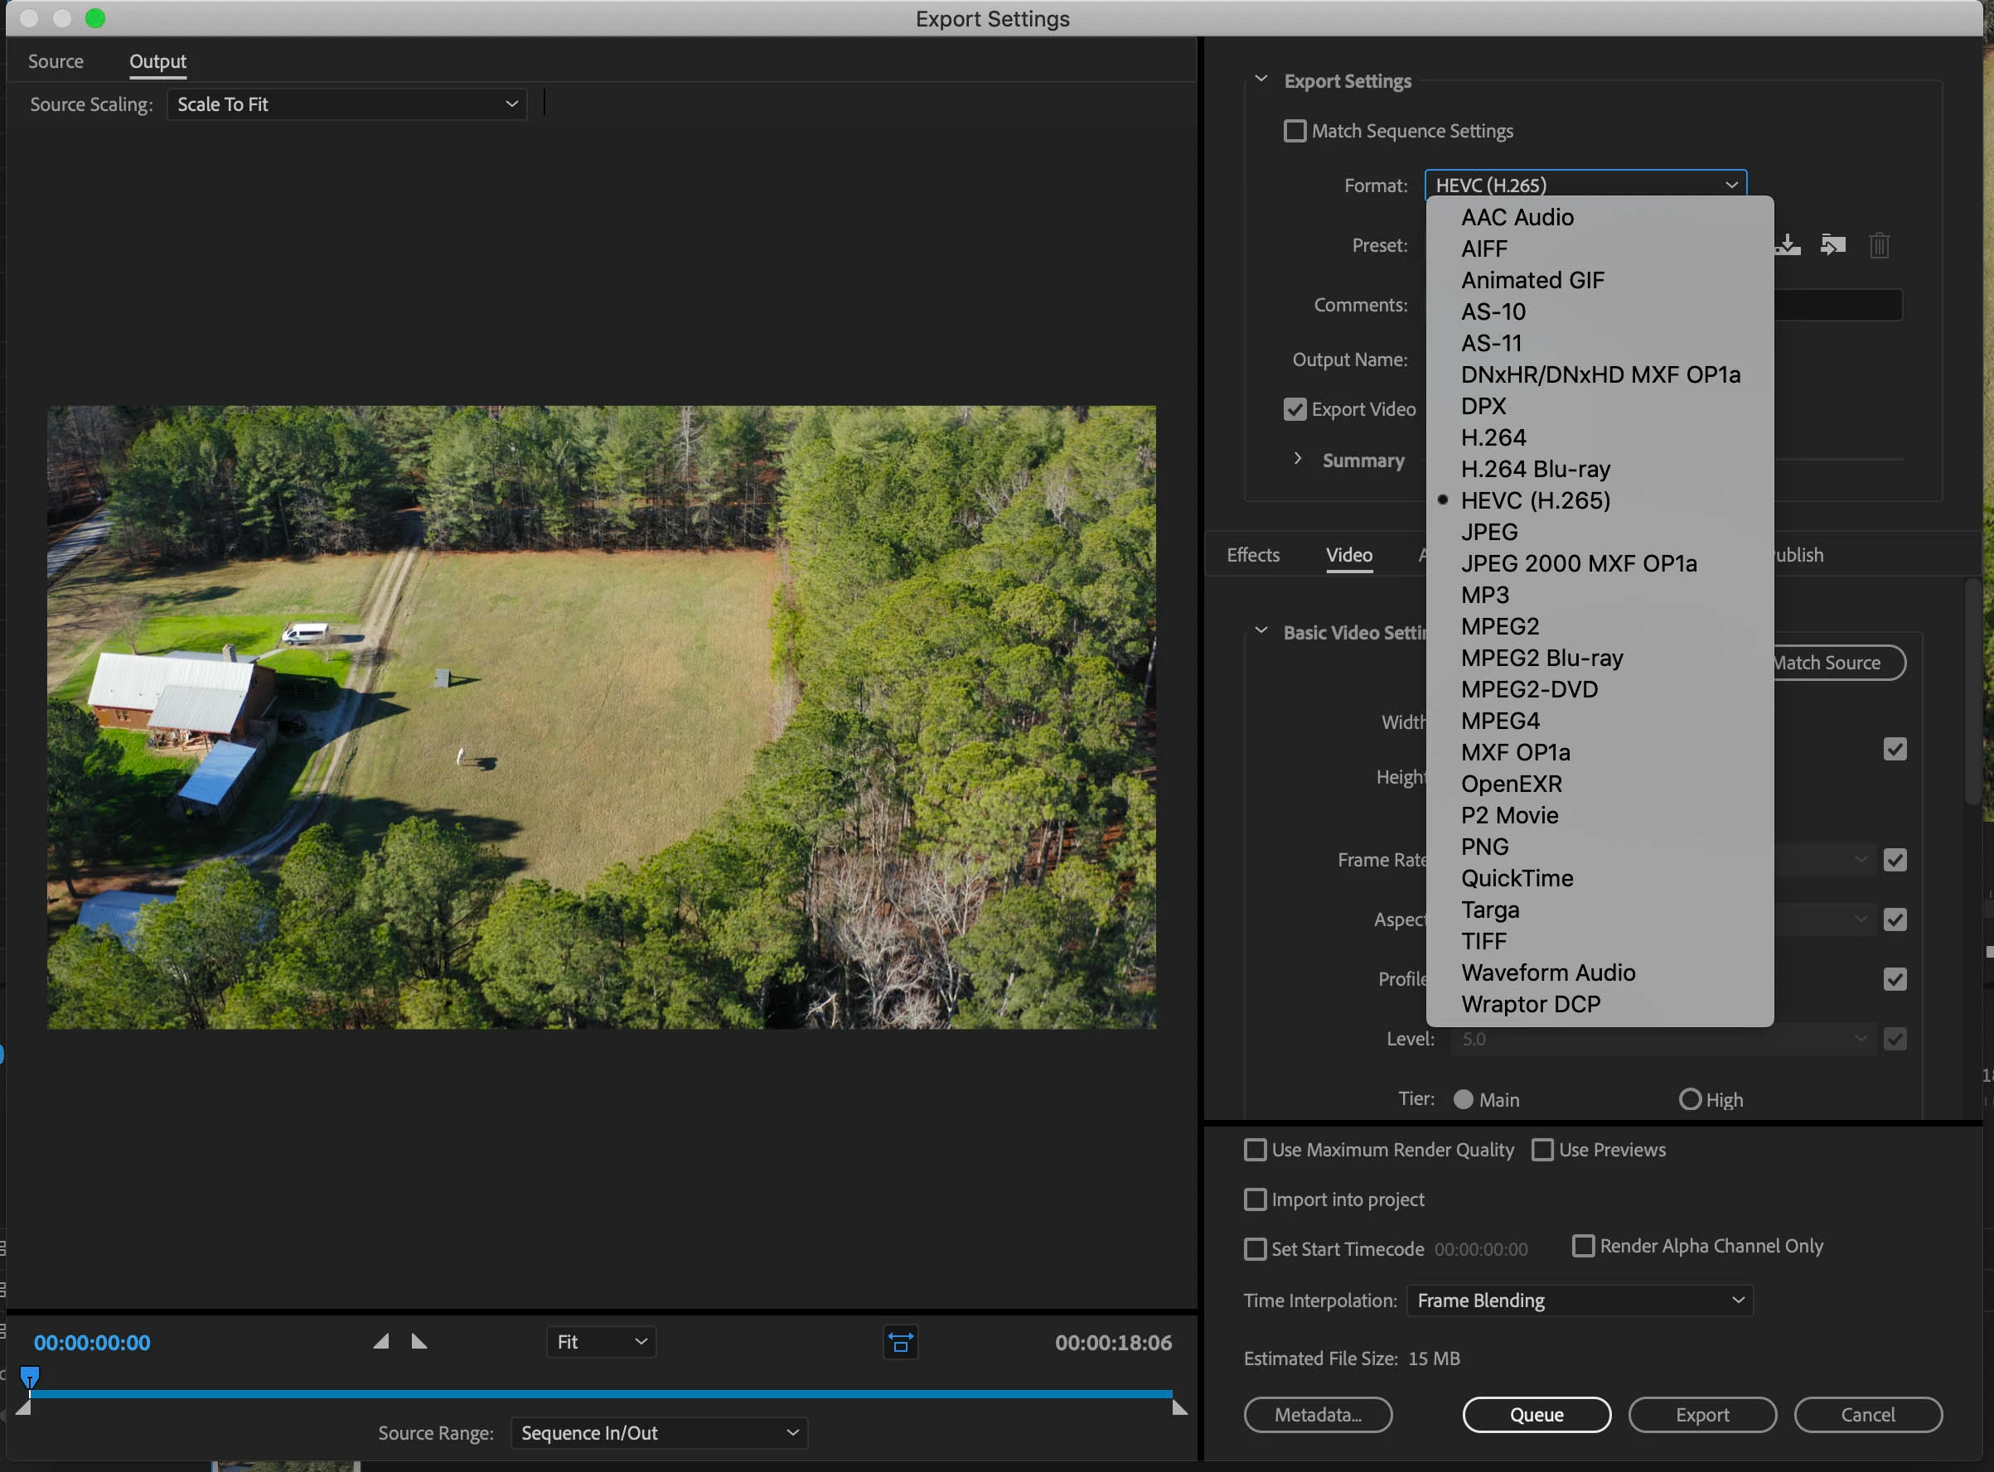The height and width of the screenshot is (1472, 1994).
Task: Click the Set In Point triangle icon
Action: click(381, 1342)
